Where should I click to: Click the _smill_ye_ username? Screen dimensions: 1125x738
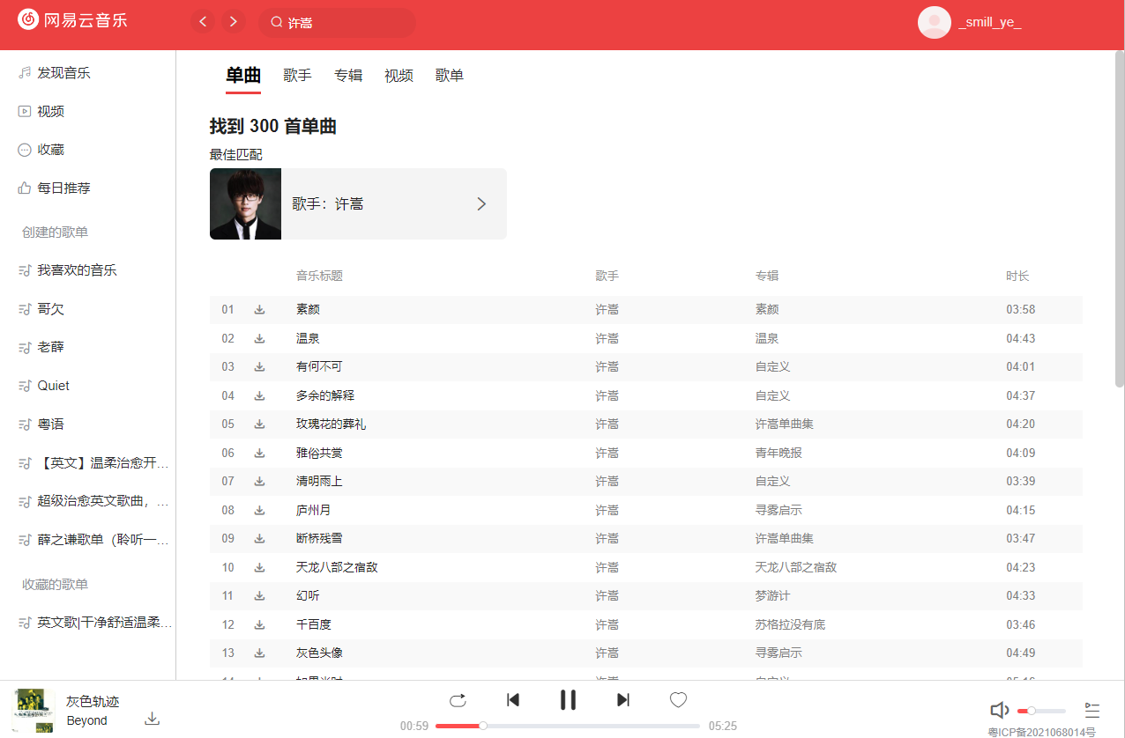[x=989, y=23]
